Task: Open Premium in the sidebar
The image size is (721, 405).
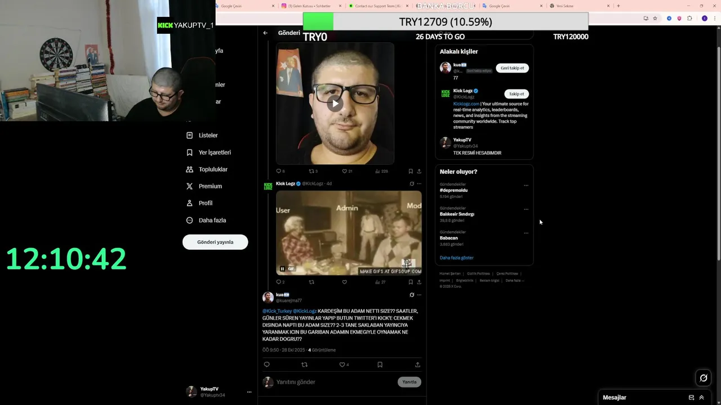Action: tap(204, 186)
